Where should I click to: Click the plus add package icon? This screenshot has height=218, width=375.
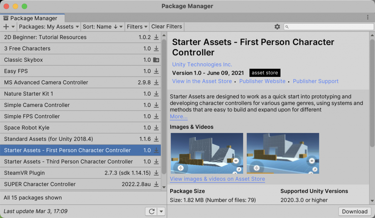[6, 27]
